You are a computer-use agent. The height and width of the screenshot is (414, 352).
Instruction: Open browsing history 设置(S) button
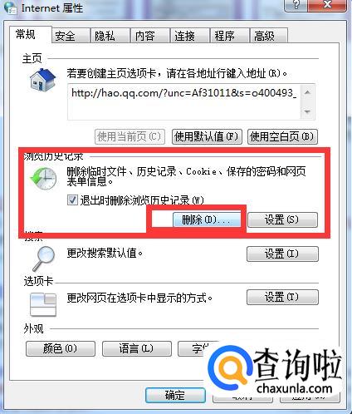(x=282, y=220)
